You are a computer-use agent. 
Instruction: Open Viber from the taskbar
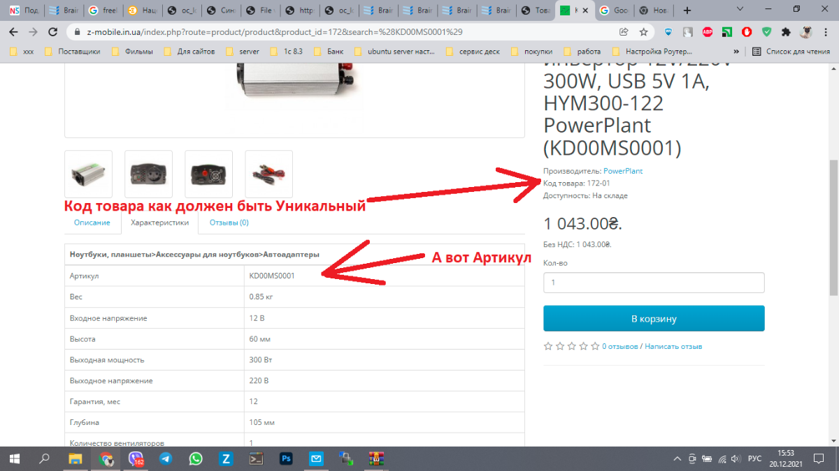point(136,459)
